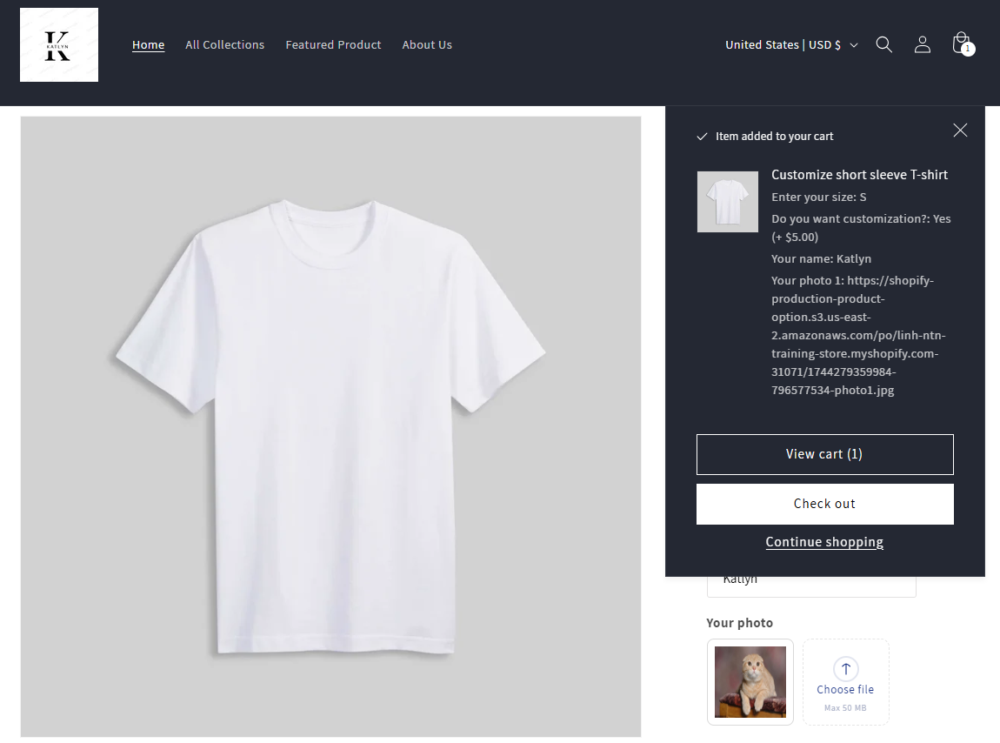Screen dimensions: 1000x743
Task: Open the search magnifier icon
Action: click(x=884, y=44)
